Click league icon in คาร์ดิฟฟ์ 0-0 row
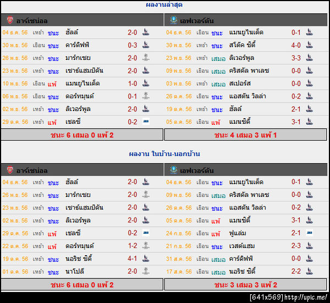The width and height of the screenshot is (330, 303). (309, 258)
